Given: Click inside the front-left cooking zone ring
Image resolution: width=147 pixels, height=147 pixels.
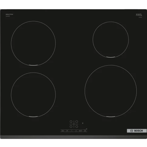Looking at the screenshot, I should (x=33, y=95).
